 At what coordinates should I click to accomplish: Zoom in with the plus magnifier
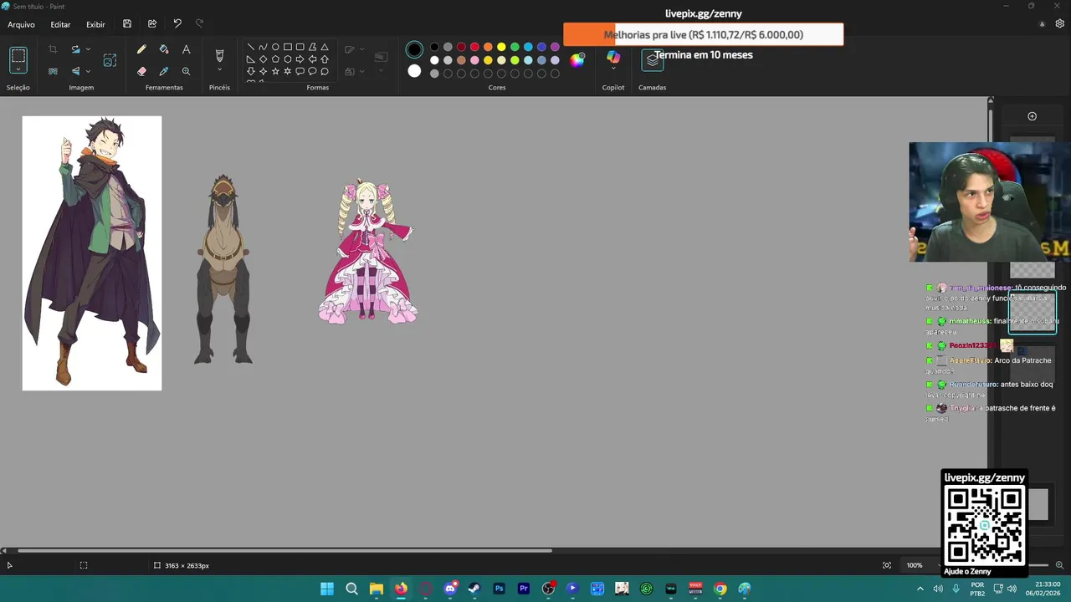tap(1059, 565)
